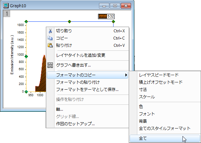Expand フォーマットのコピー submenu arrow
The image size is (201, 143).
(x=126, y=75)
